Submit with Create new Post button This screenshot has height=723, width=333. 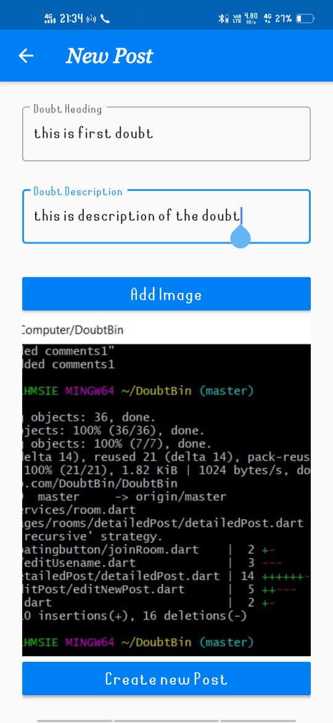(166, 679)
